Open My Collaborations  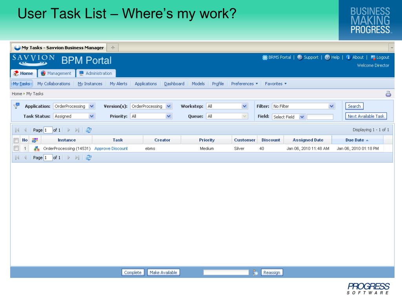53,84
